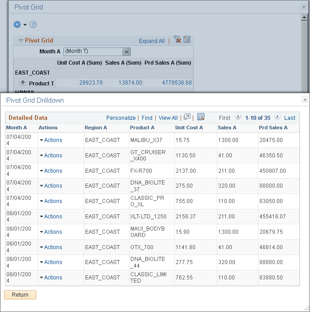This screenshot has height=312, width=310.
Task: Download the grid to spreadsheet icon
Action: [201, 117]
